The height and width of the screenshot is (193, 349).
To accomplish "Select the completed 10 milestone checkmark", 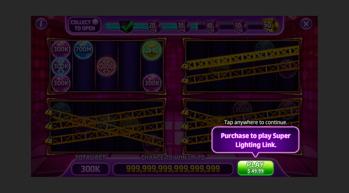I will click(x=126, y=26).
